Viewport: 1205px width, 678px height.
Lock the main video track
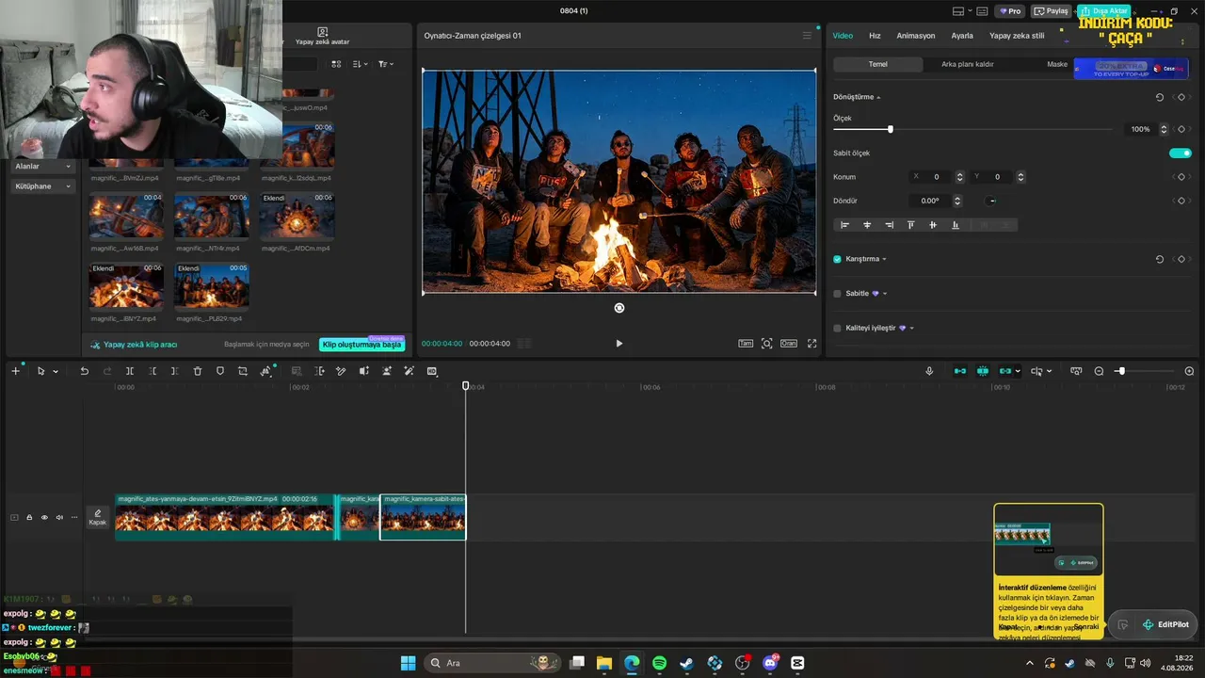coord(29,517)
